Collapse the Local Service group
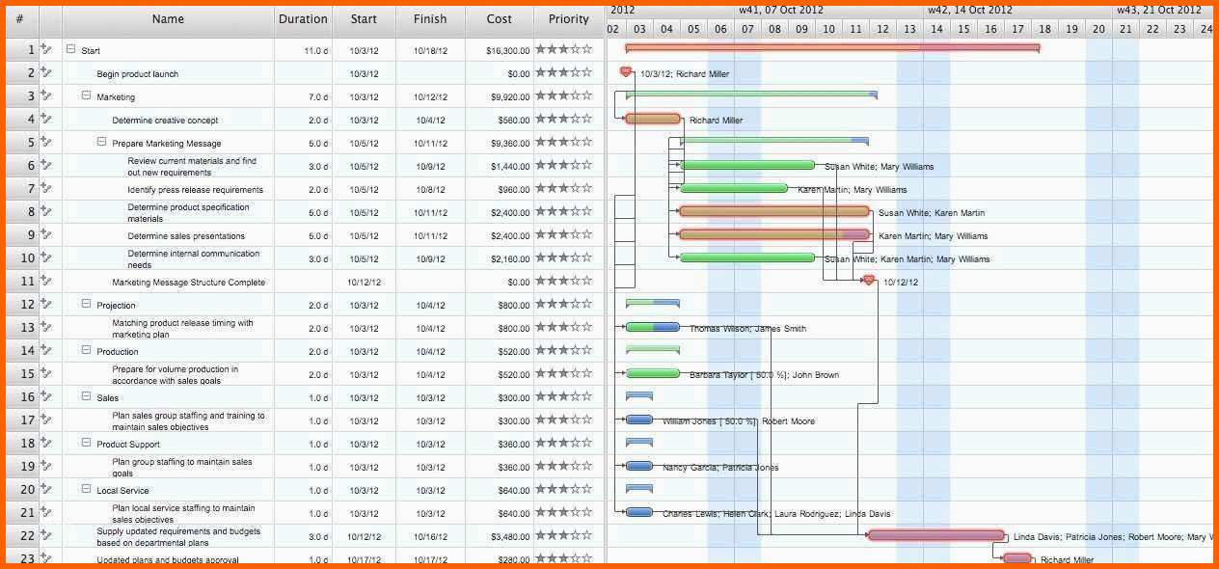Viewport: 1219px width, 569px height. (x=86, y=489)
